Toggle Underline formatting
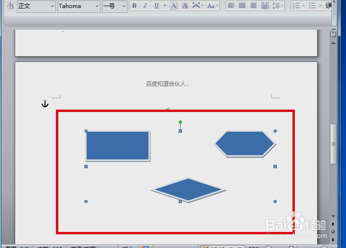346x248 pixels. coord(156,6)
